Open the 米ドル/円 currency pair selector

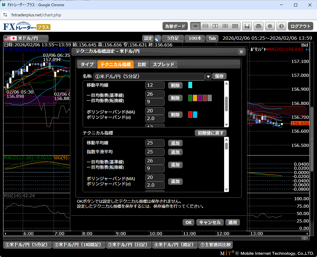tap(26, 38)
